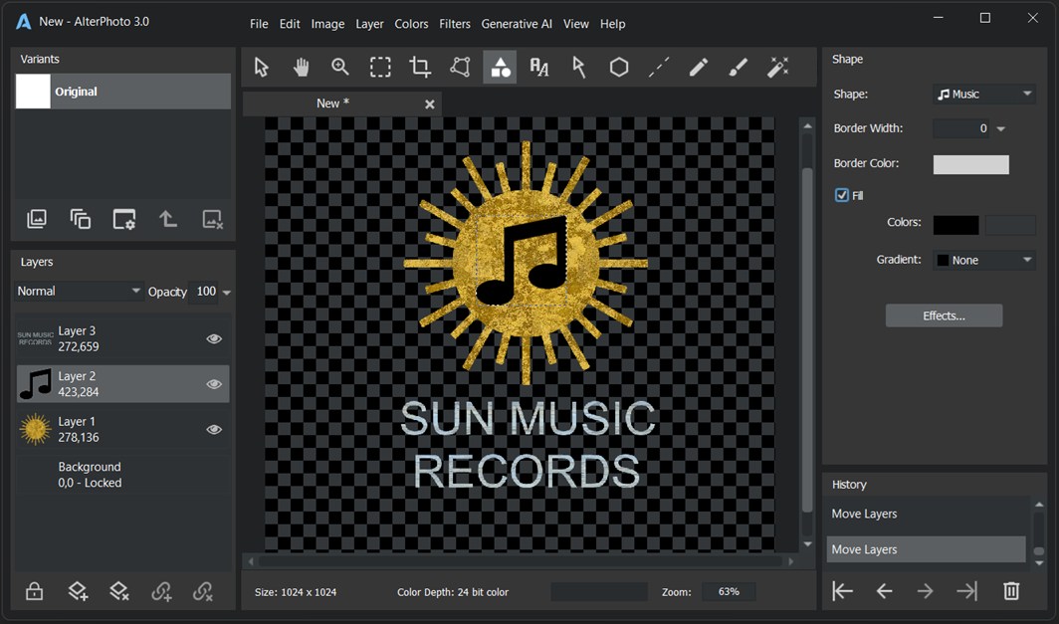The height and width of the screenshot is (624, 1059).
Task: Switch to the Hand pan tool
Action: tap(301, 67)
